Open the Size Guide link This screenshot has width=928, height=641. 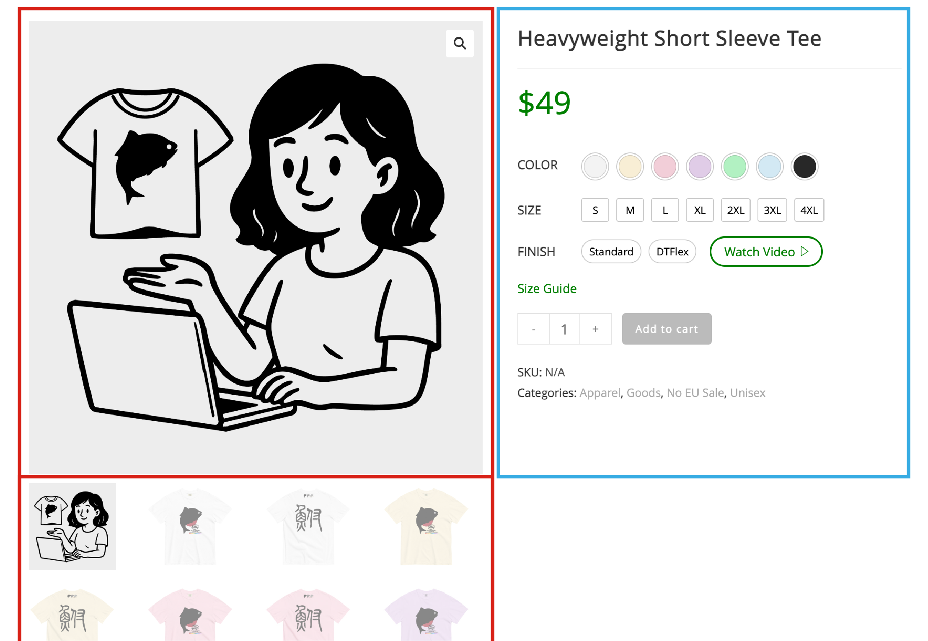(547, 288)
